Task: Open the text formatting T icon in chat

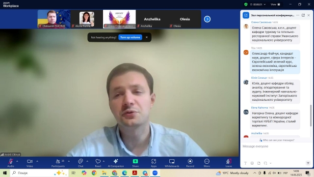Action: (x=245, y=163)
